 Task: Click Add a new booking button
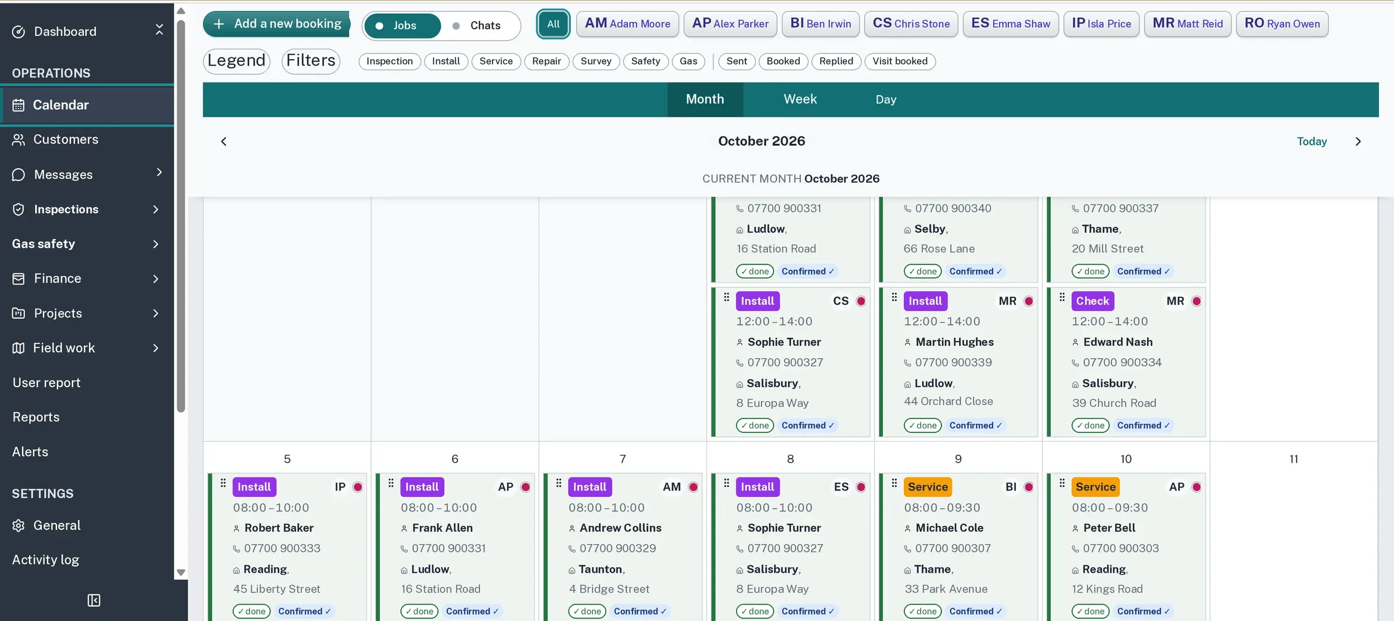point(276,24)
